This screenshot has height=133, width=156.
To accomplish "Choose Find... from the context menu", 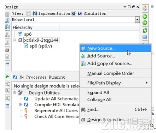I will (115, 110).
